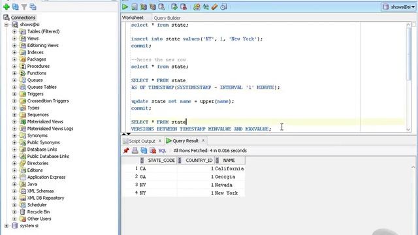Select the Directories tree node
Image resolution: width=418 pixels, height=235 pixels.
point(38,163)
